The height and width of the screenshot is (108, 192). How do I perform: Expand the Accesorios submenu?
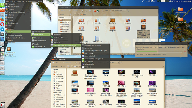coord(18,4)
